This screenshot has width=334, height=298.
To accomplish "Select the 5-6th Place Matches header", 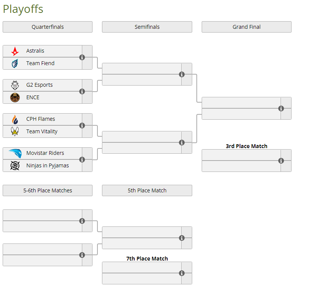I will [x=47, y=190].
